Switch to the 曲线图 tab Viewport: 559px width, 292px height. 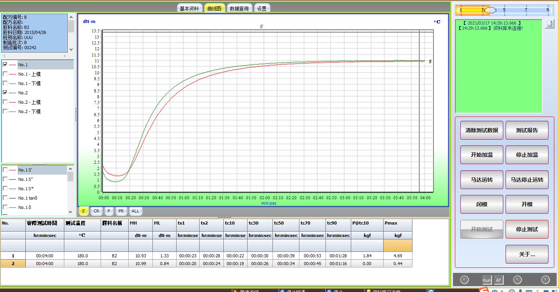tap(214, 8)
